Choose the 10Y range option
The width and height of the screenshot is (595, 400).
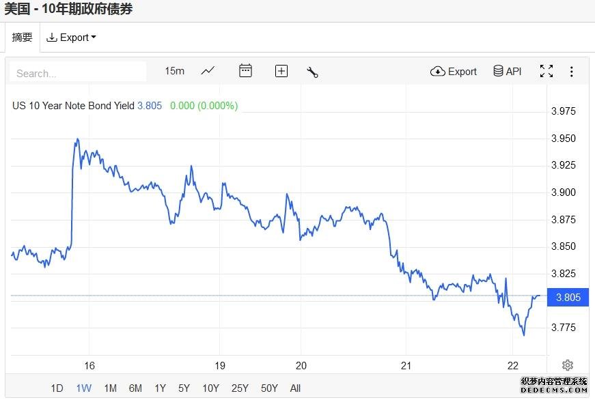210,388
